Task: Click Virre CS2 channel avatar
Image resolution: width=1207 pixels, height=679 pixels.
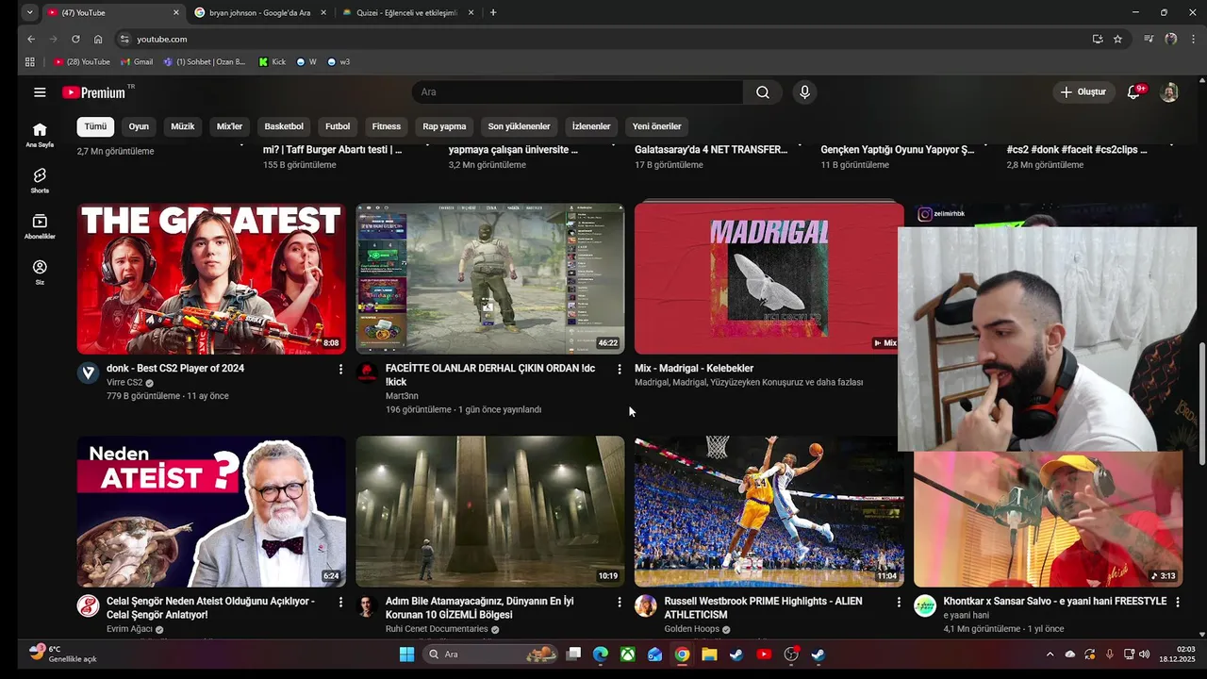Action: [88, 373]
